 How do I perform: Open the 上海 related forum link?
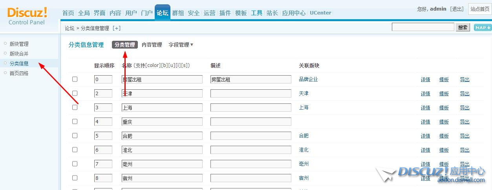point(304,107)
